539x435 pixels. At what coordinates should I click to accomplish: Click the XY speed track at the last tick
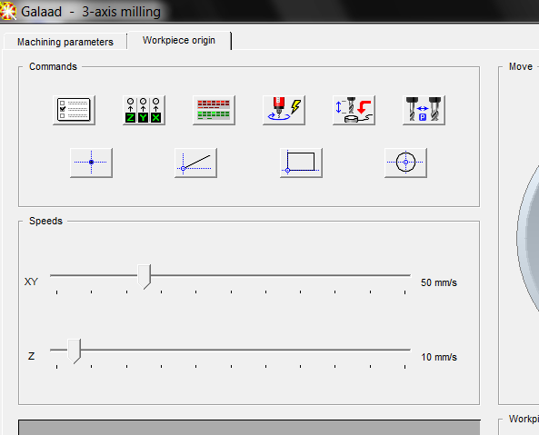click(405, 275)
